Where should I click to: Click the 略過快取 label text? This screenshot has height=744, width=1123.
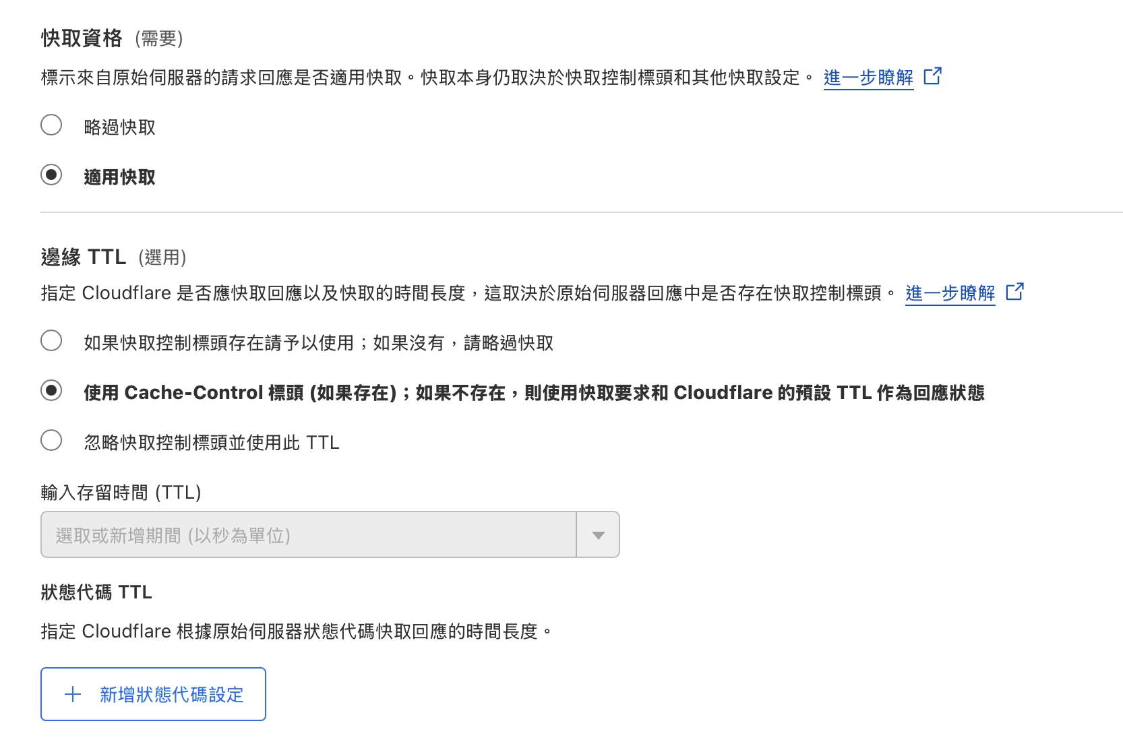[x=119, y=127]
